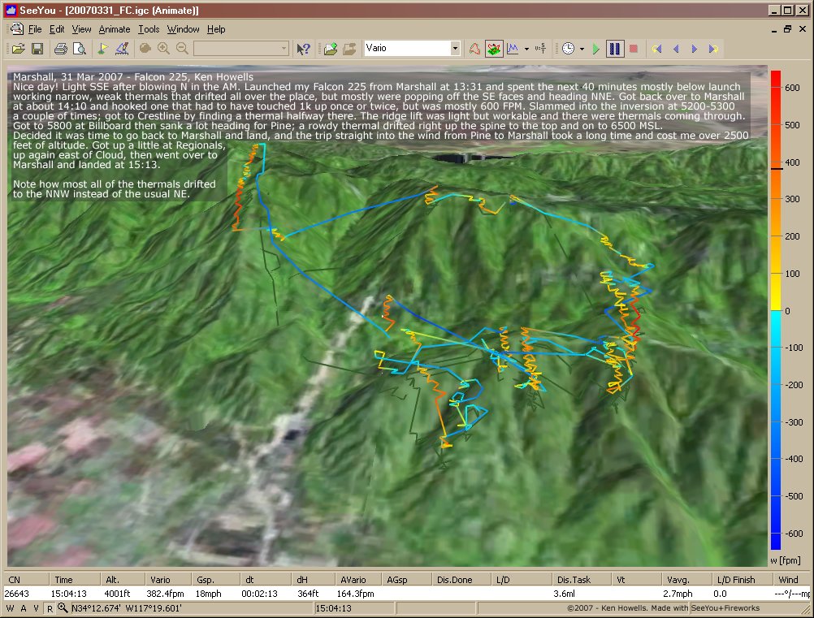Toggle the R button in the status bar
Image resolution: width=814 pixels, height=618 pixels.
[50, 608]
